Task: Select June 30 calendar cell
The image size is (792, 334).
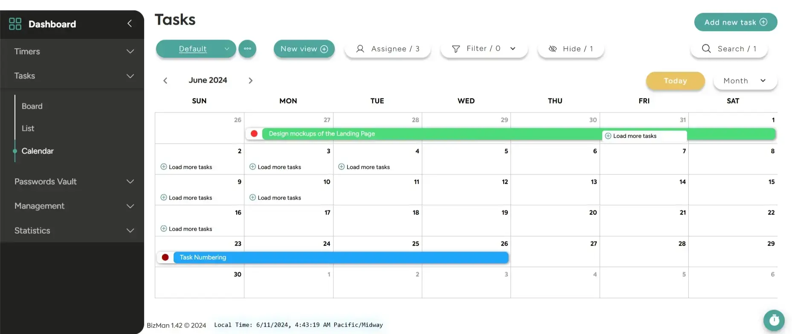Action: 200,282
